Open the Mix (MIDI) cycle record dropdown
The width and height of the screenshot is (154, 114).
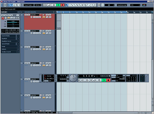click(x=49, y=78)
